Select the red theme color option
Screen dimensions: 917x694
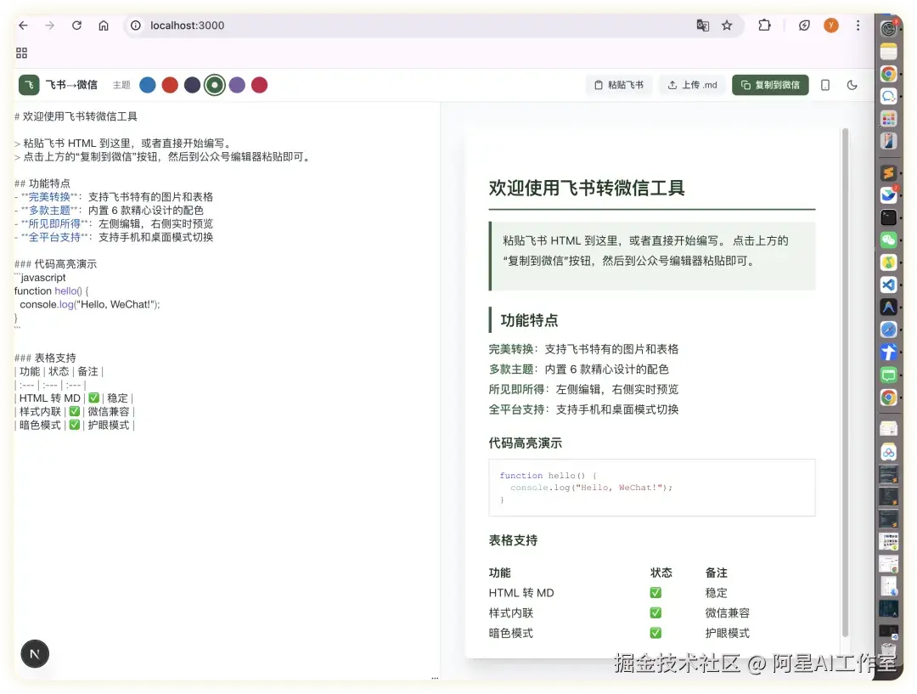click(169, 85)
